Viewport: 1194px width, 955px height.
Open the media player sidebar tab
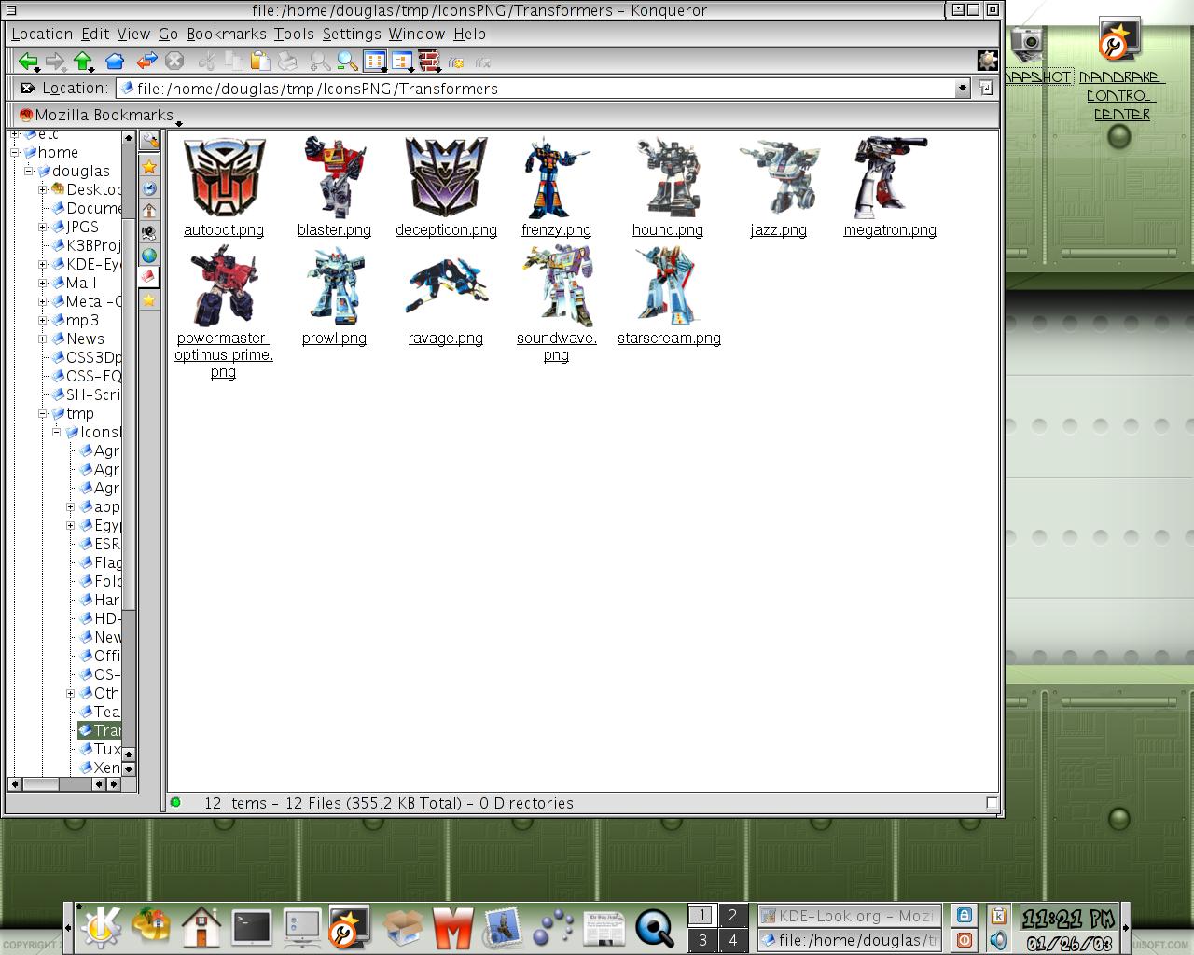click(x=149, y=233)
